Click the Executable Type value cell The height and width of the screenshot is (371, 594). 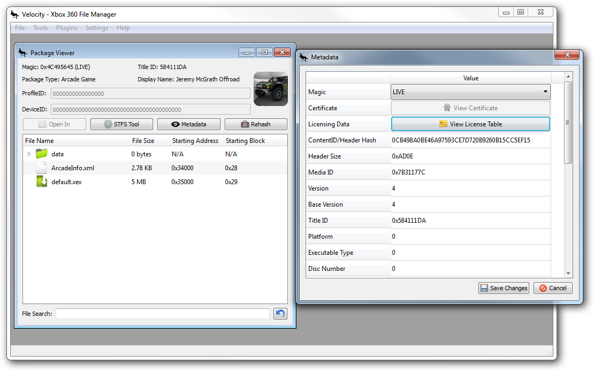(x=470, y=252)
